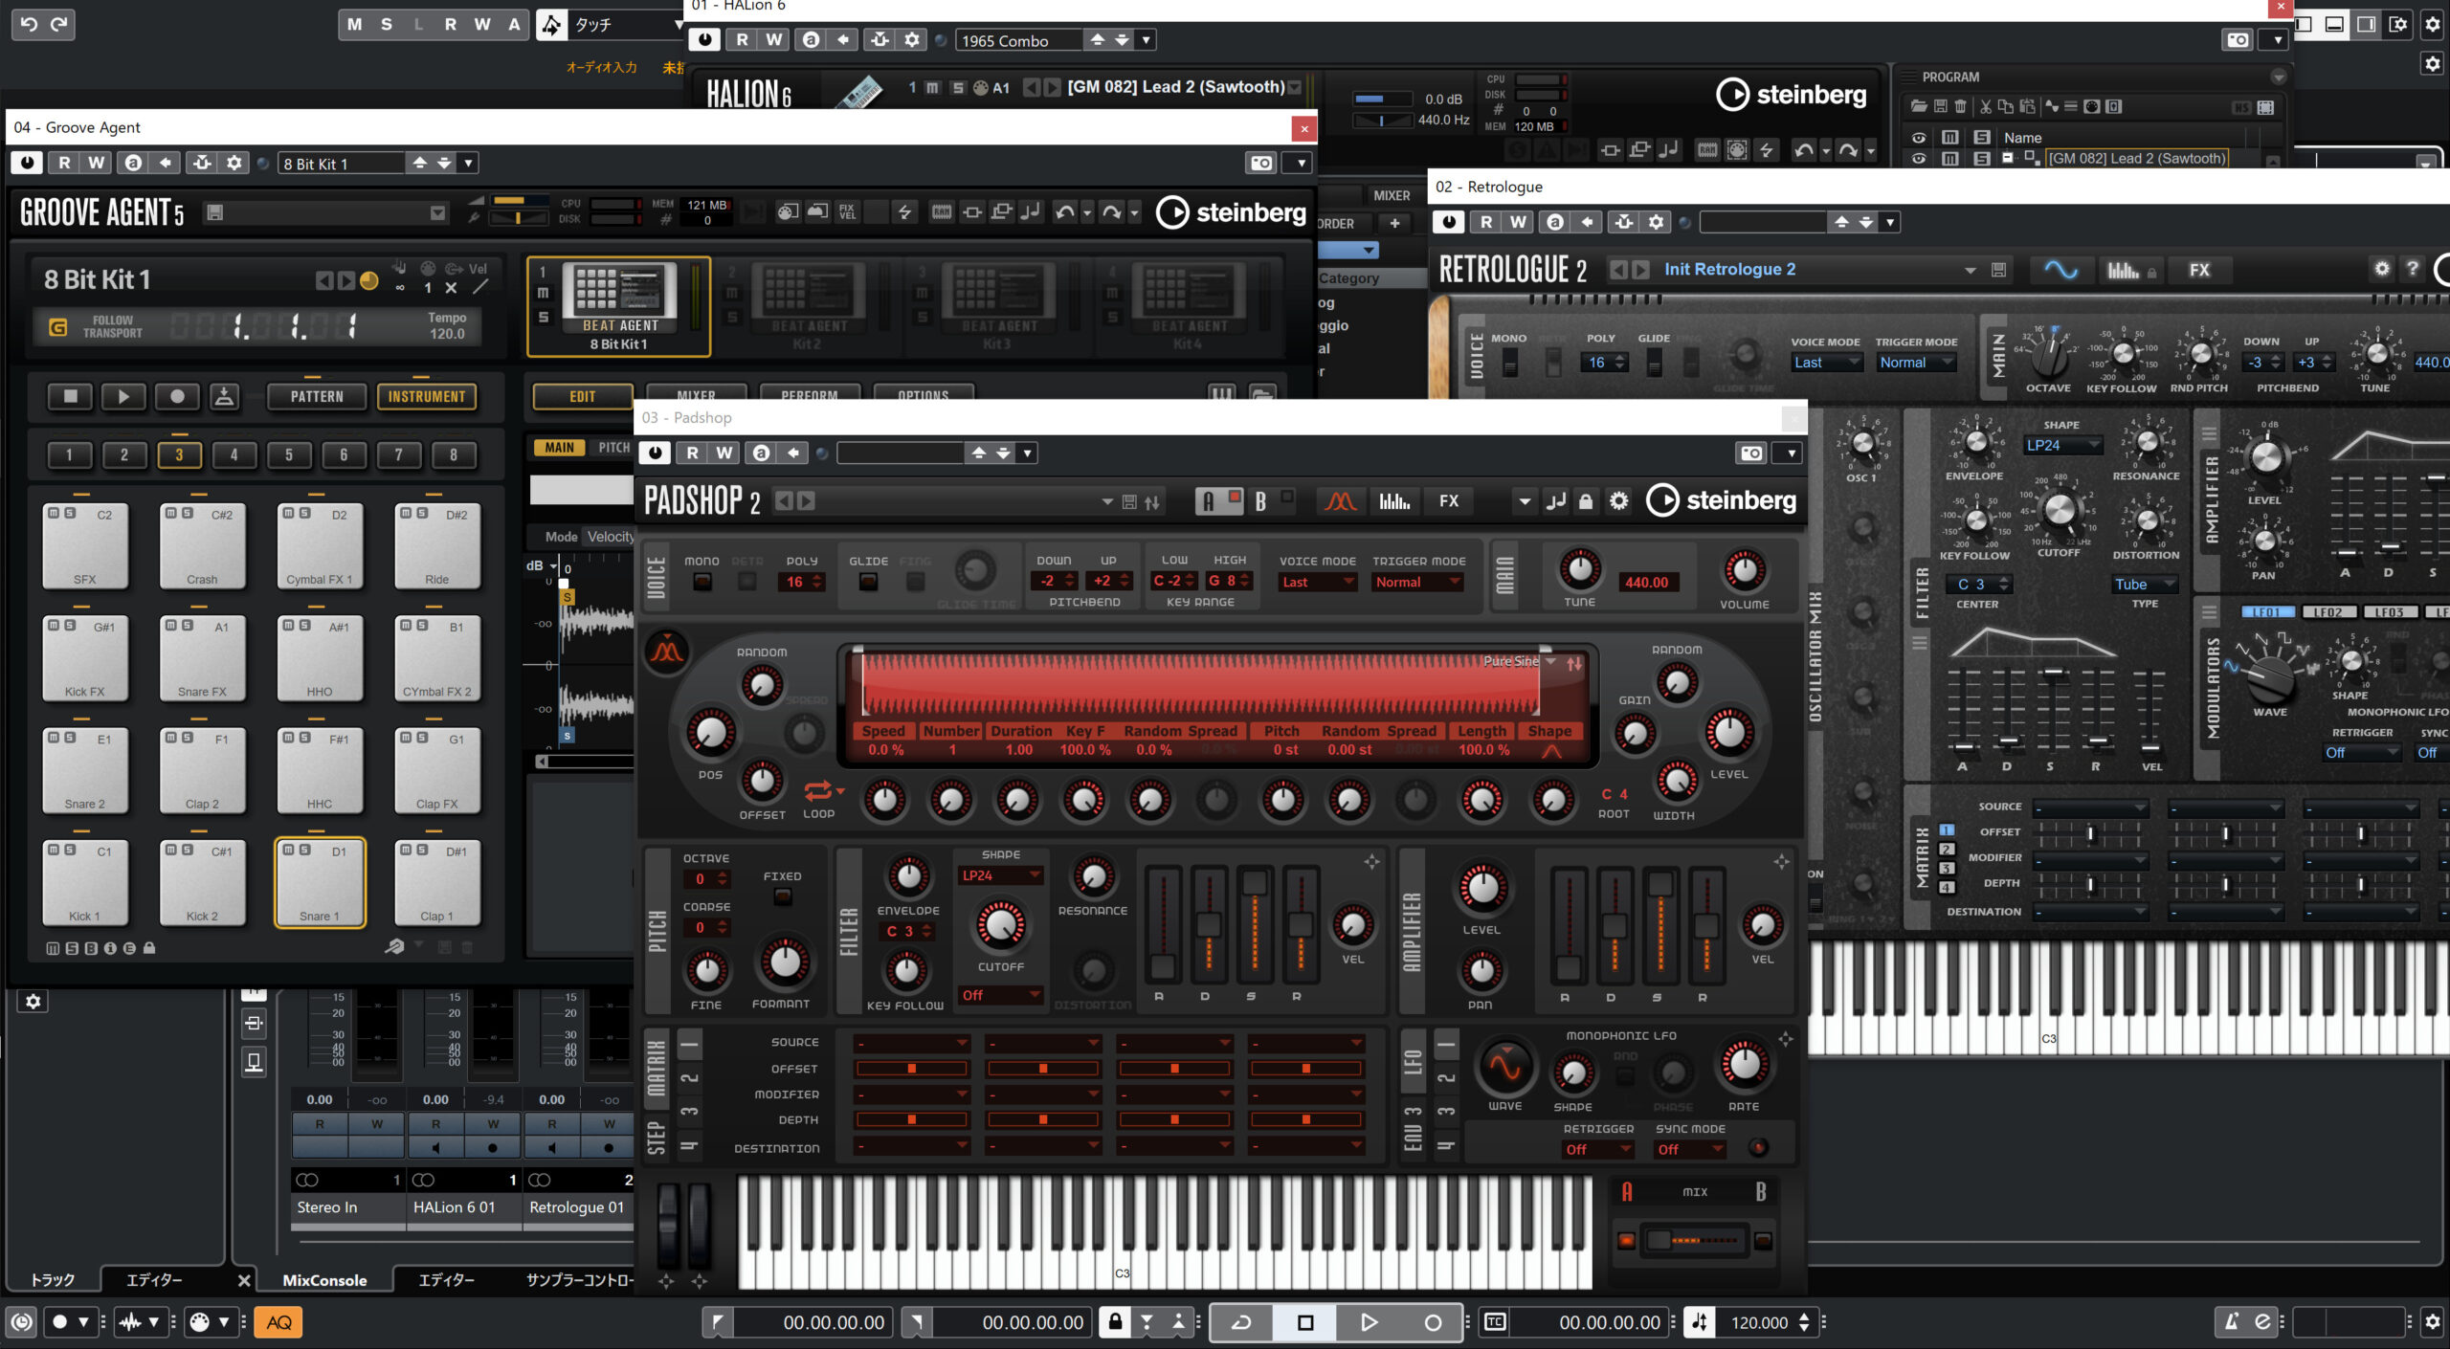
Task: Switch to INSTRUMENT pad mode
Action: (x=427, y=396)
